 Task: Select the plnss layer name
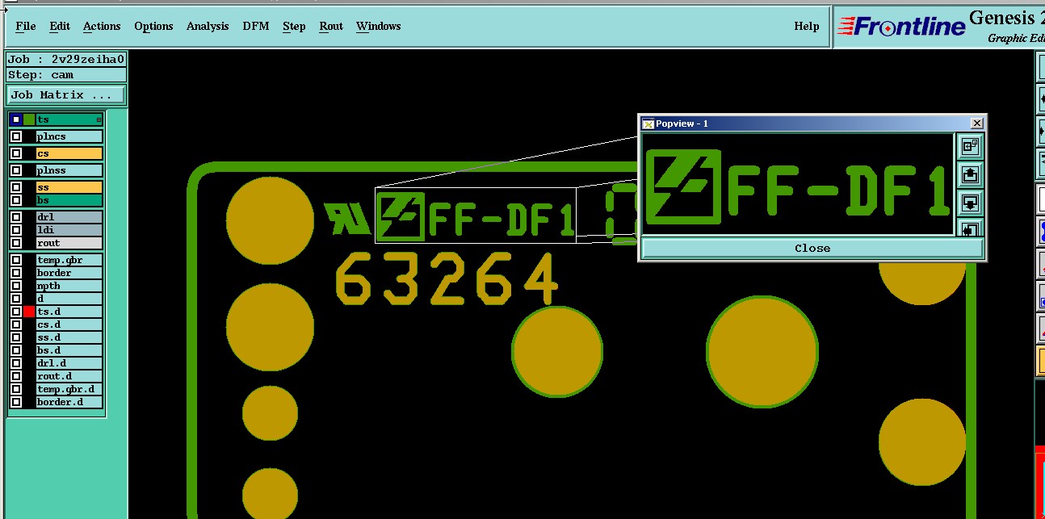(69, 170)
